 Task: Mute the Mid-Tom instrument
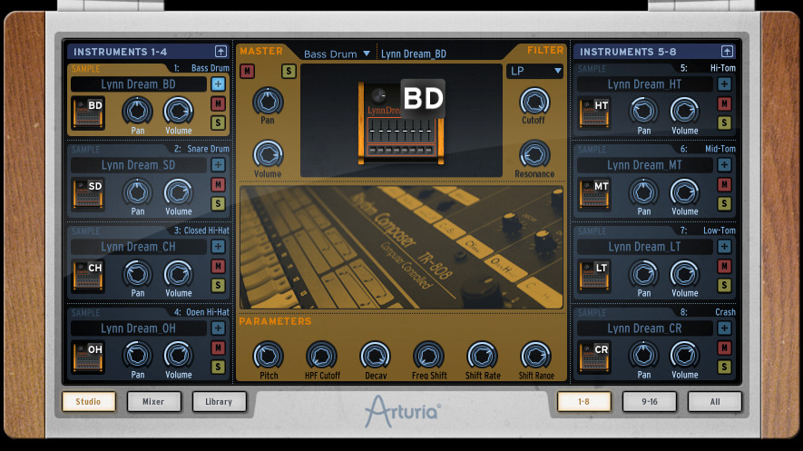coord(724,185)
